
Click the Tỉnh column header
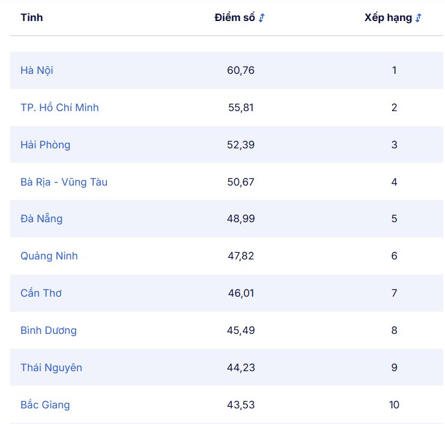click(x=32, y=17)
